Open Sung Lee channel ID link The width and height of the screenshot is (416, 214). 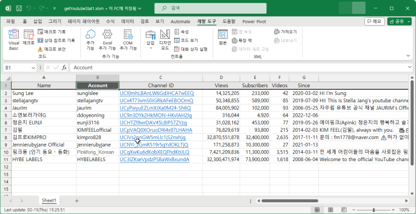[157, 93]
